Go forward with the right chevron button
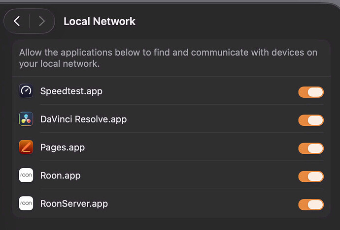 pyautogui.click(x=42, y=21)
